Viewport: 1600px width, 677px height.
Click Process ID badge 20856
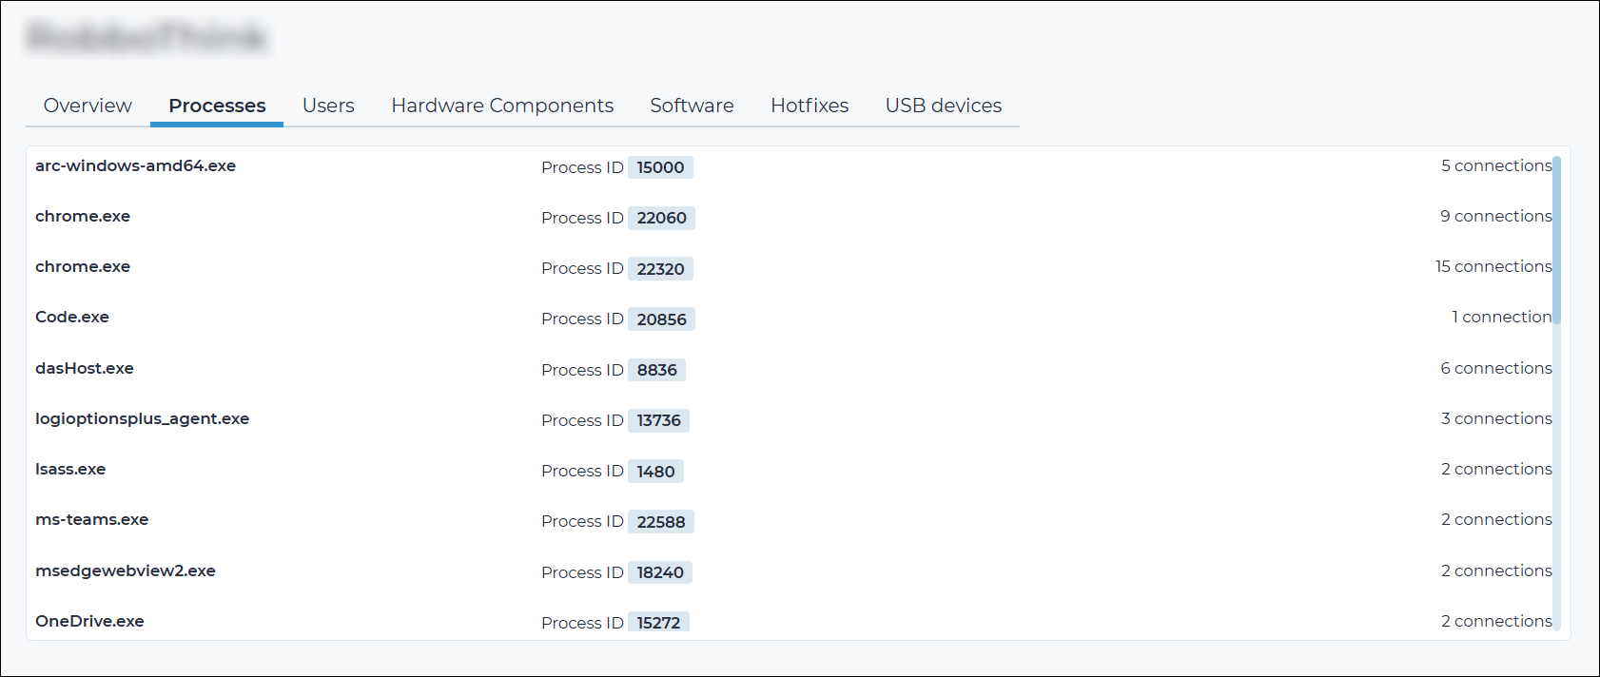[661, 319]
